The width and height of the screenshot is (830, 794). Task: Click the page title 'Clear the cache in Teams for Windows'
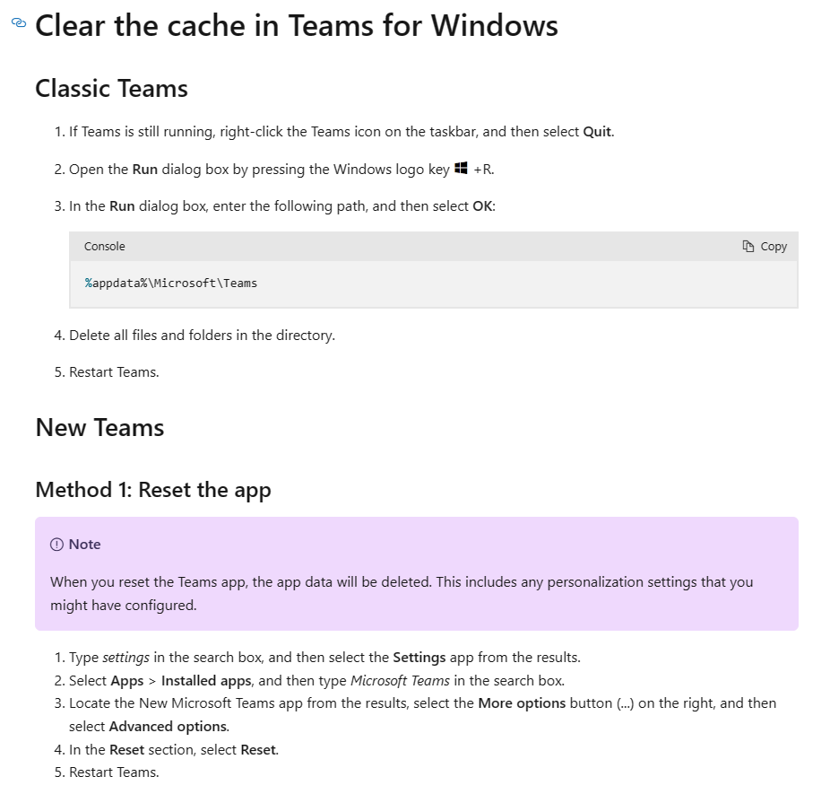[x=296, y=25]
